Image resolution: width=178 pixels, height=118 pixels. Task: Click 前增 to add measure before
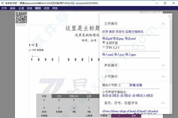tap(132, 85)
